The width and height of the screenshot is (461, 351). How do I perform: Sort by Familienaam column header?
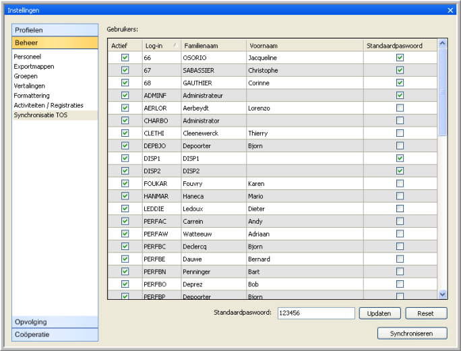212,46
